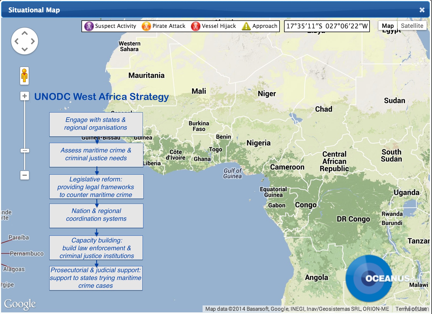Click the Uganda label on the map
Image resolution: width=432 pixels, height=314 pixels.
[406, 193]
